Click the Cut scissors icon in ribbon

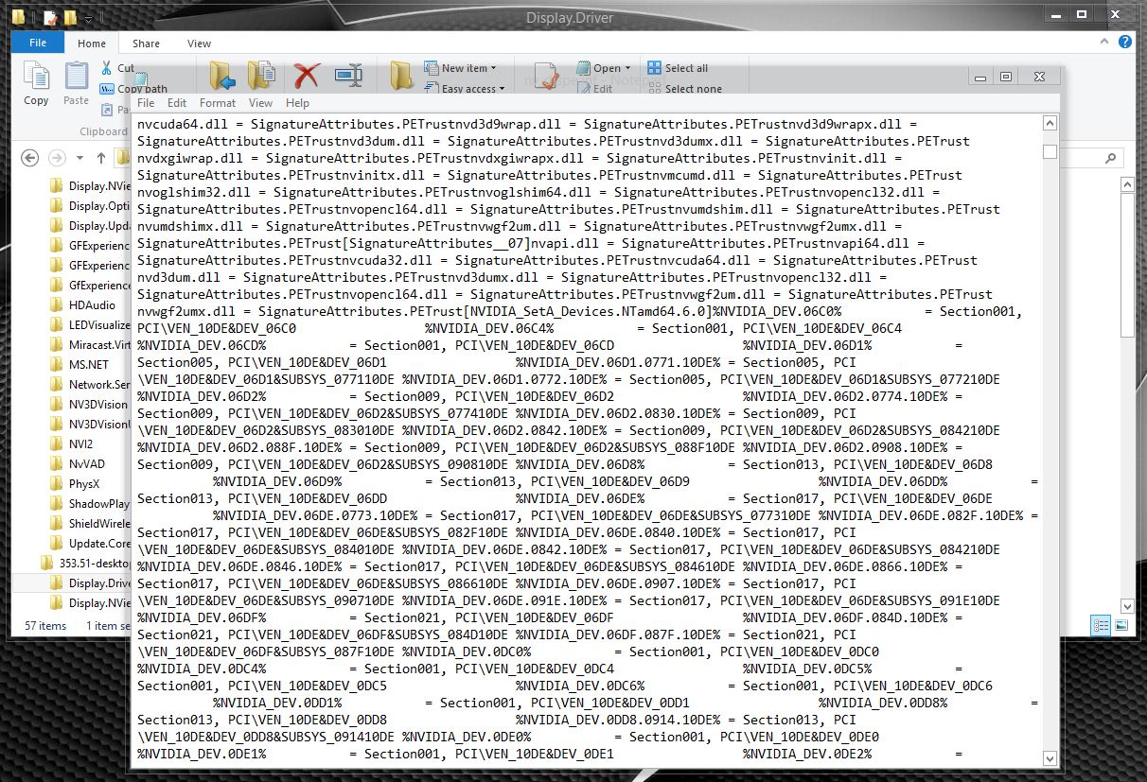coord(107,68)
